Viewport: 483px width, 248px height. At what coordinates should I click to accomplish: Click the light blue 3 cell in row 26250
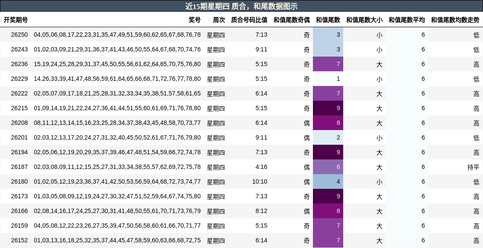pos(328,35)
